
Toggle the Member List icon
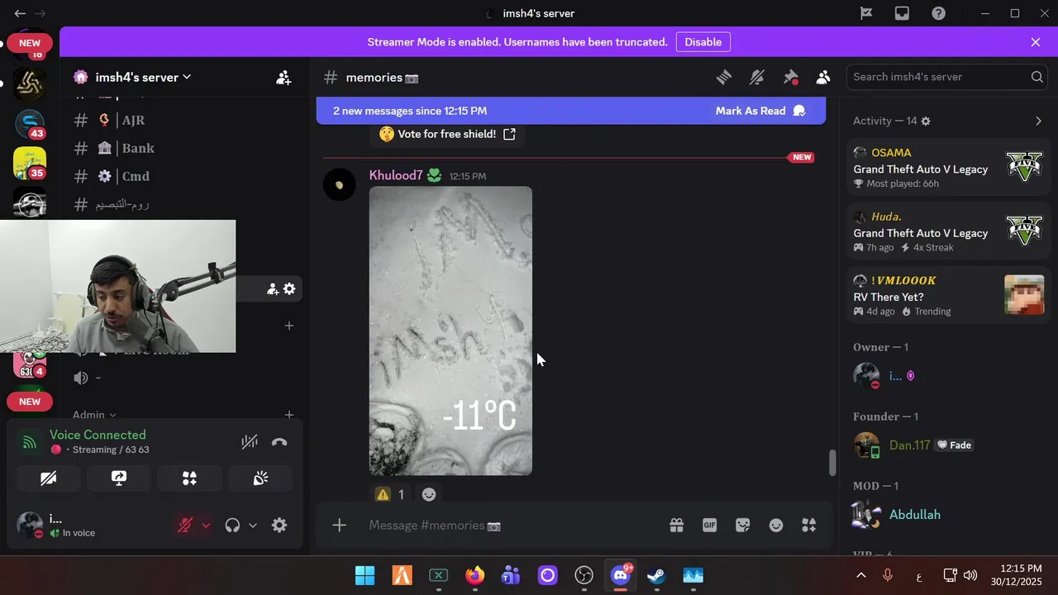(823, 77)
